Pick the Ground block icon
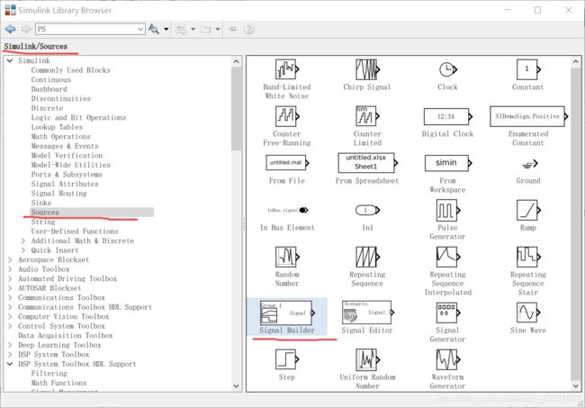 (529, 164)
